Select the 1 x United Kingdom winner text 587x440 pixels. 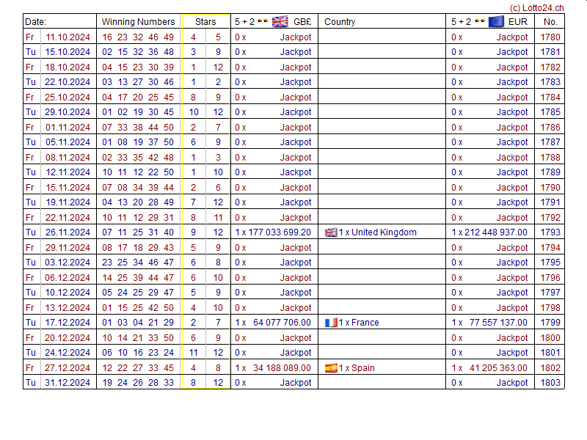coord(378,232)
